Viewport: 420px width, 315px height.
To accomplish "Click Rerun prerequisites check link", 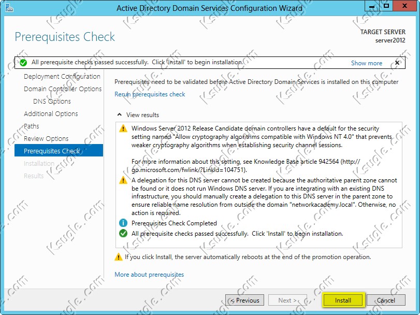I will pos(150,94).
